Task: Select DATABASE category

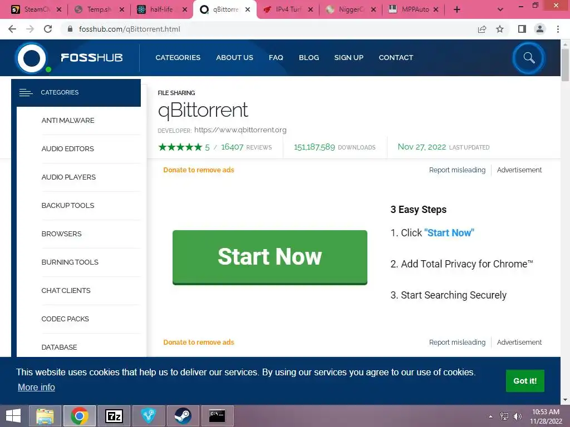Action: click(x=59, y=347)
